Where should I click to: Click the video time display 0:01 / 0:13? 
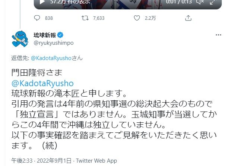coord(179,2)
